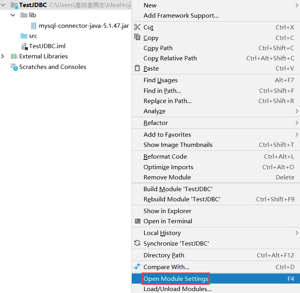The image size is (300, 293).
Task: Click the Cut scissors icon
Action: point(137,27)
